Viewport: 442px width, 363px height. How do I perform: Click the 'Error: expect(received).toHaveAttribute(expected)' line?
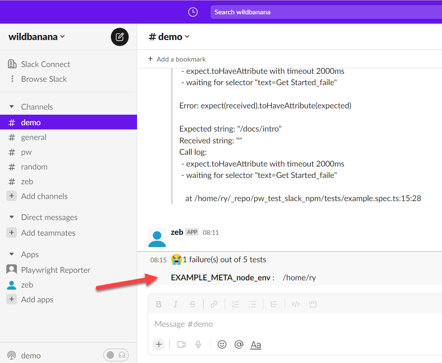[265, 106]
